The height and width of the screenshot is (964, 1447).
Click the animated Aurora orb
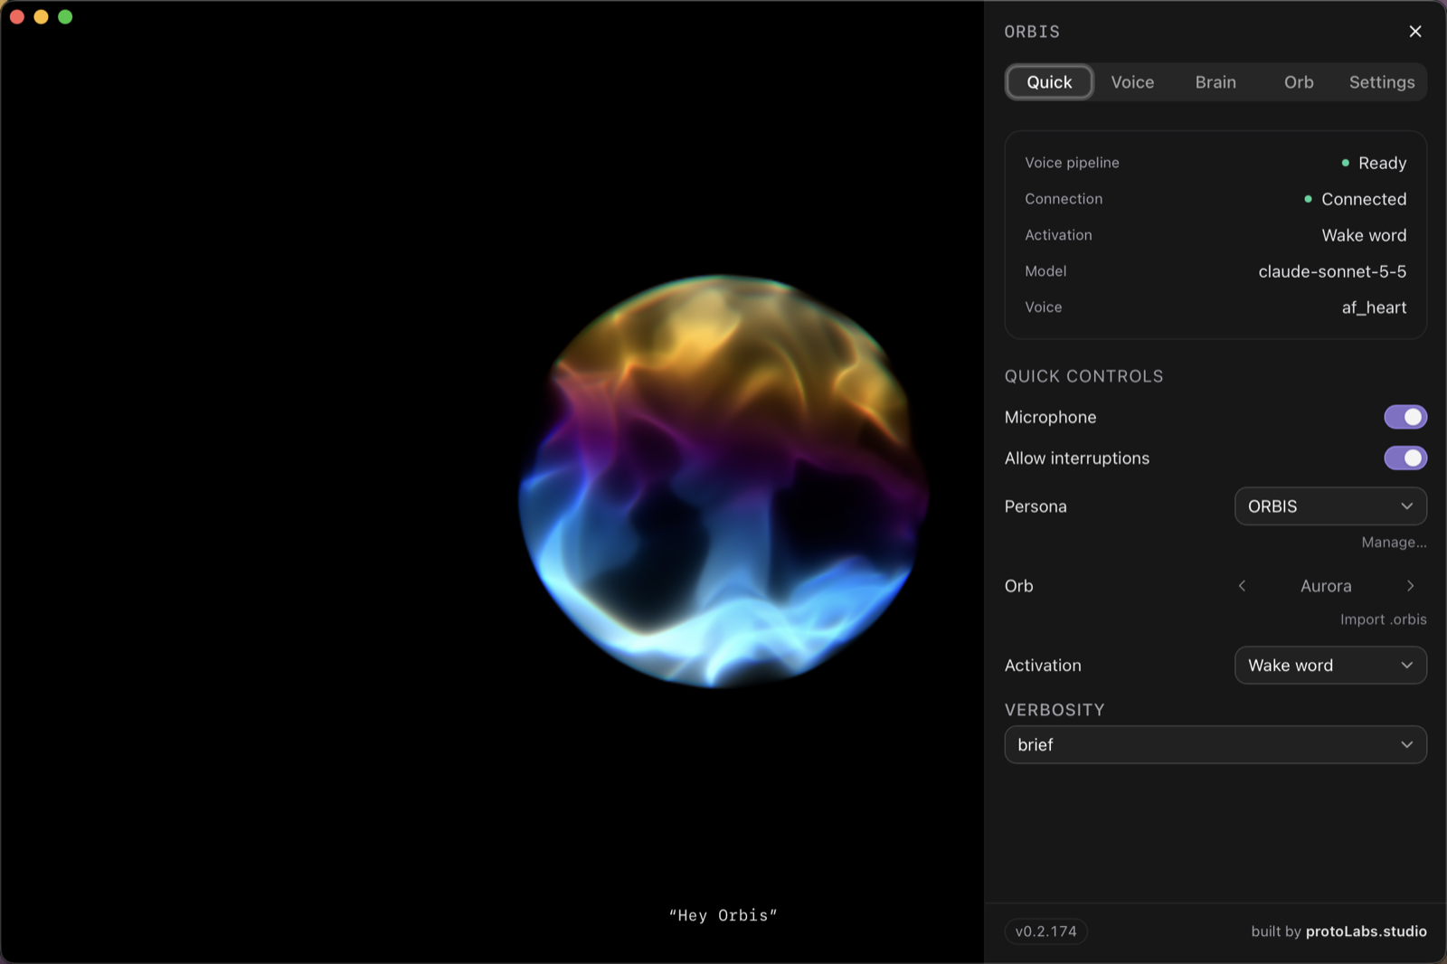pos(723,481)
